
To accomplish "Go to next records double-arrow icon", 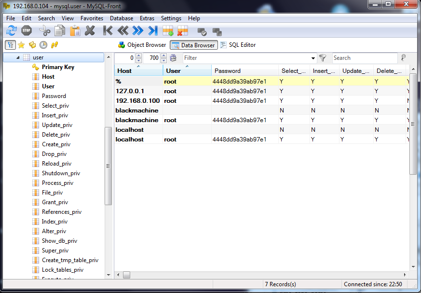I will [138, 30].
